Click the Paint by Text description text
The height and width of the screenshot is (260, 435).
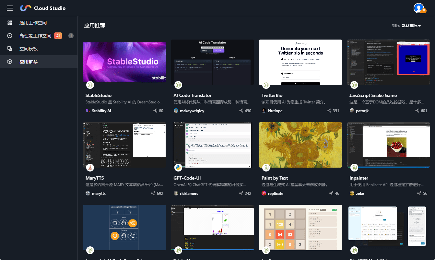pyautogui.click(x=294, y=184)
